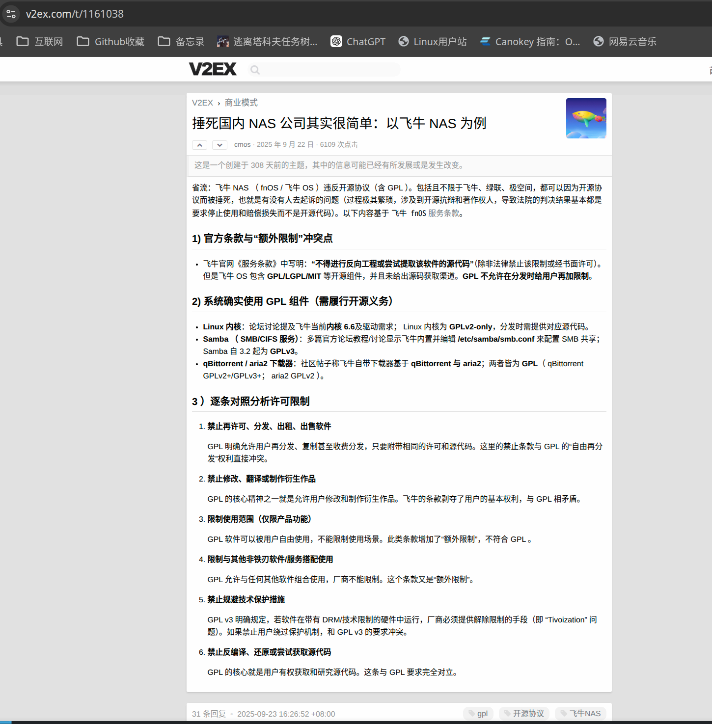The height and width of the screenshot is (724, 712).
Task: Open the Github收藏 bookmark folder
Action: coord(110,42)
